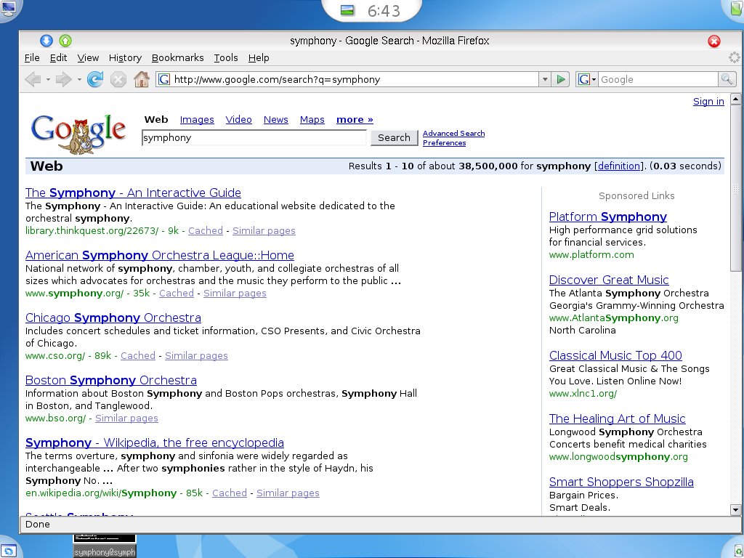The image size is (744, 558).
Task: Open Smart Shoppers Shopzilla sponsored link
Action: (621, 482)
